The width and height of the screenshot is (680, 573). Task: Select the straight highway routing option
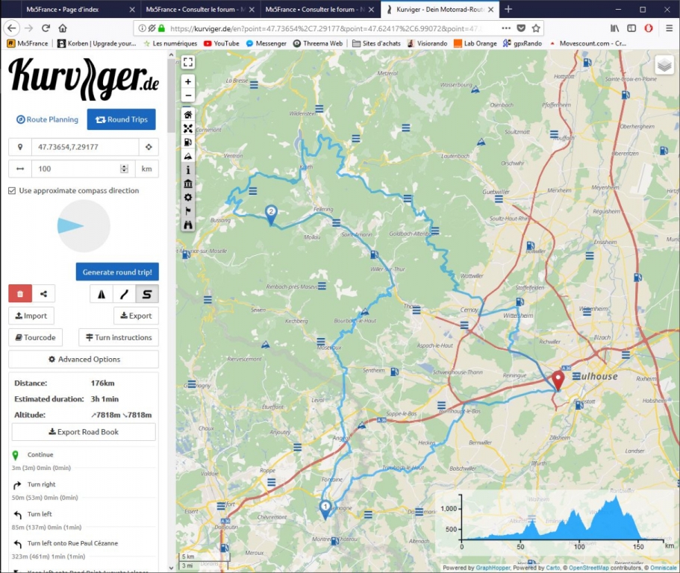pos(102,294)
